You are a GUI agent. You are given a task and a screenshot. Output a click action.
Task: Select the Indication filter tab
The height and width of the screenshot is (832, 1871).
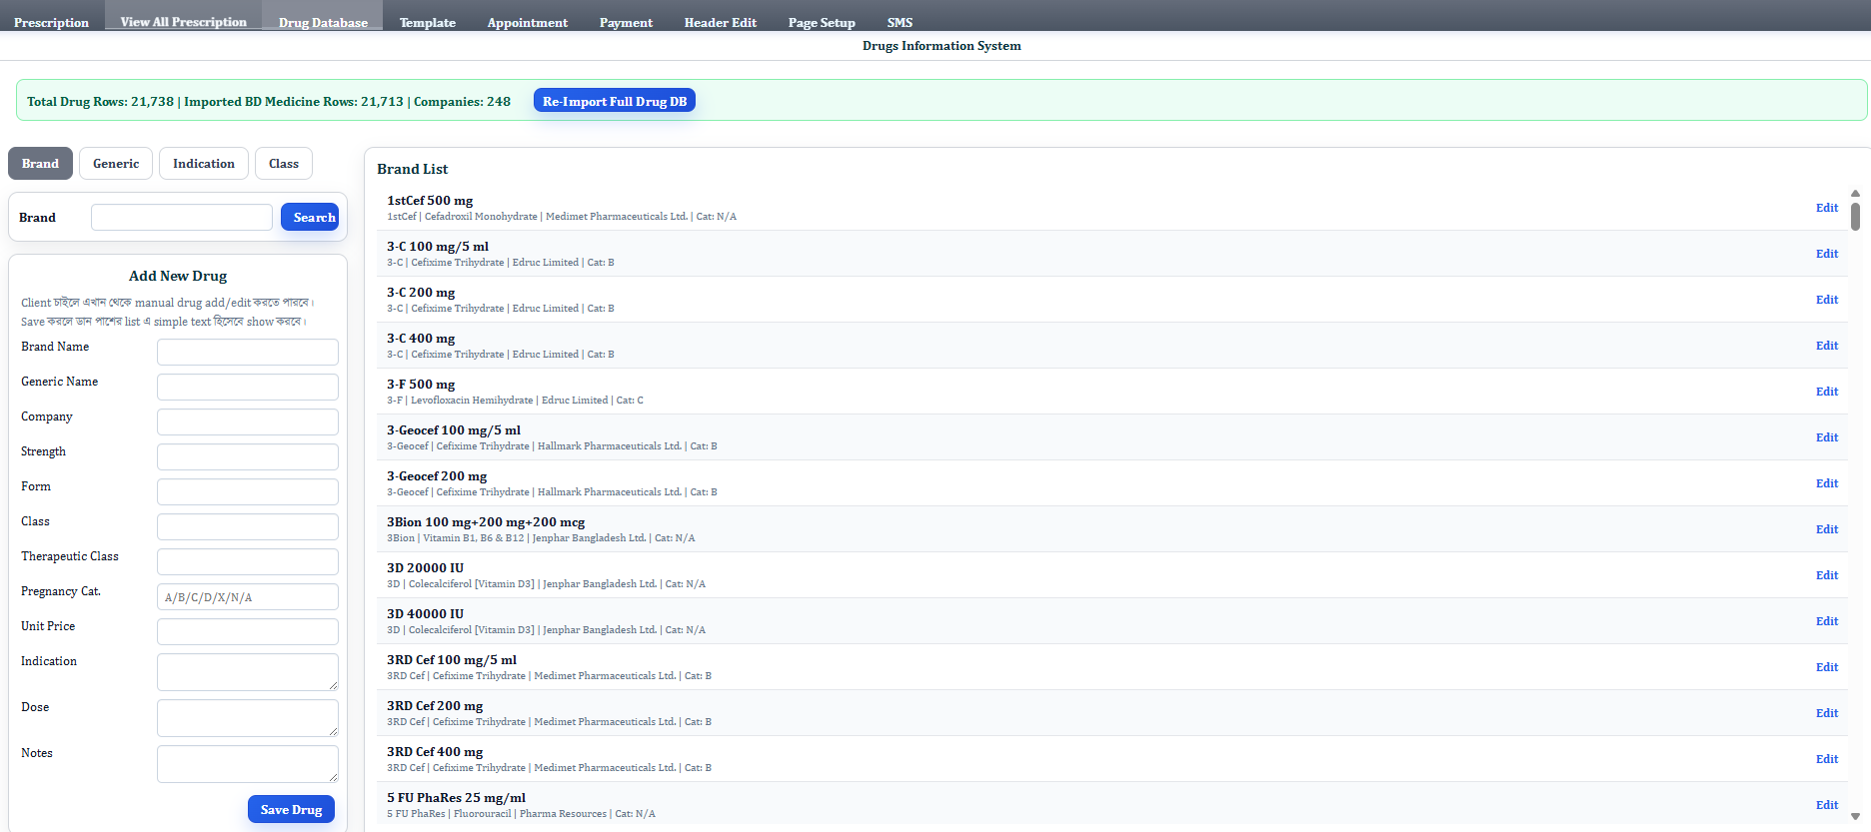point(204,163)
